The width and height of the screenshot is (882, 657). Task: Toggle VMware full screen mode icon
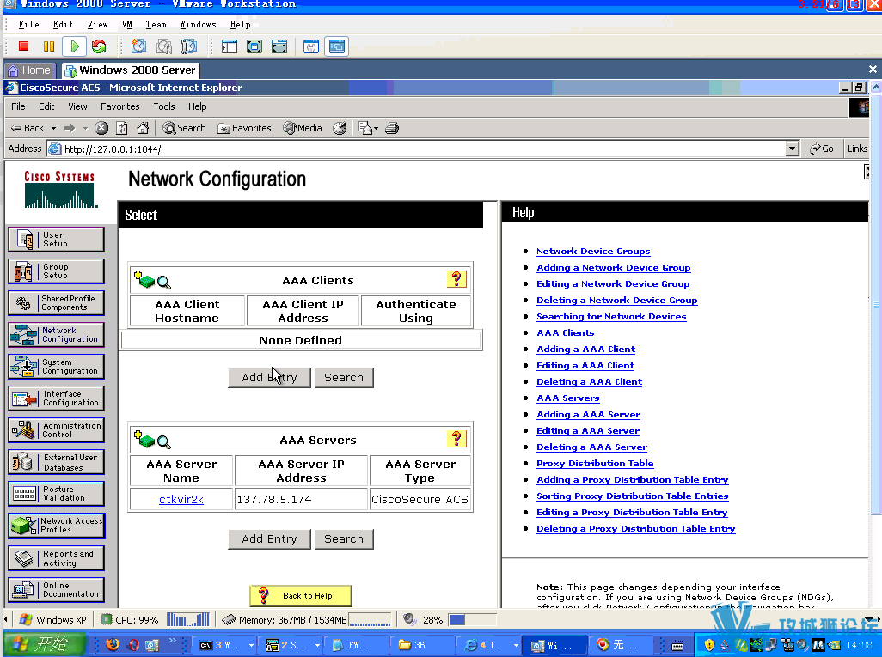[x=254, y=46]
